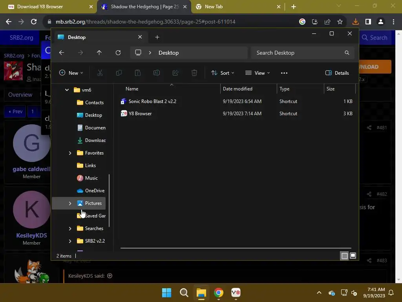The width and height of the screenshot is (402, 302).
Task: Toggle the Details pane button
Action: click(337, 73)
